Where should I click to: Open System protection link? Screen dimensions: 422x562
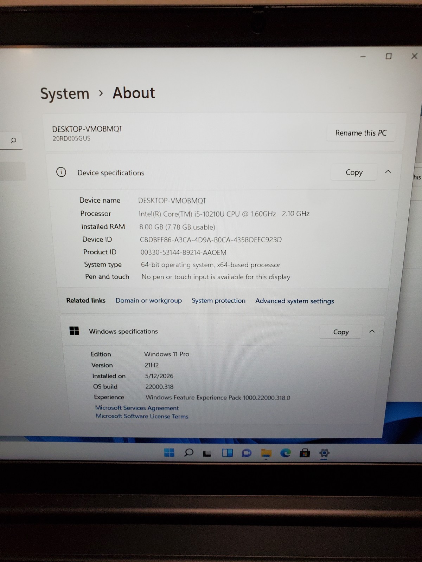[x=218, y=301]
